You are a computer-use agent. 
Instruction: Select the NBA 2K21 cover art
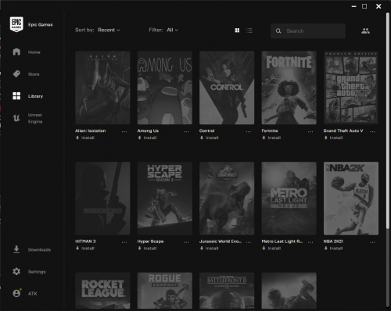[x=351, y=198]
